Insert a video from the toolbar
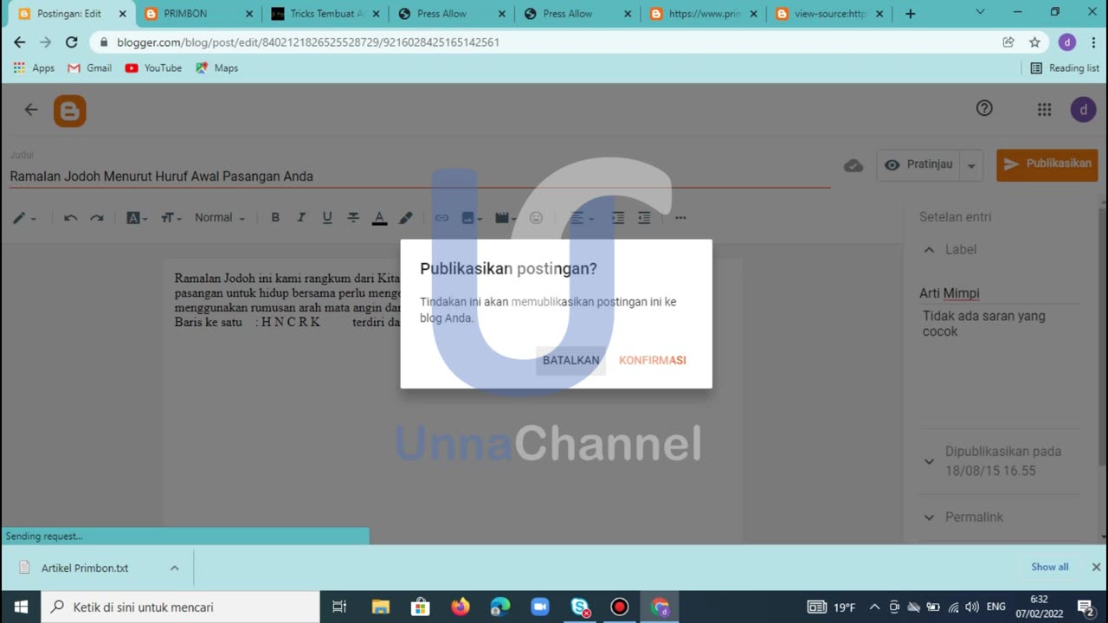The height and width of the screenshot is (623, 1108). tap(506, 218)
